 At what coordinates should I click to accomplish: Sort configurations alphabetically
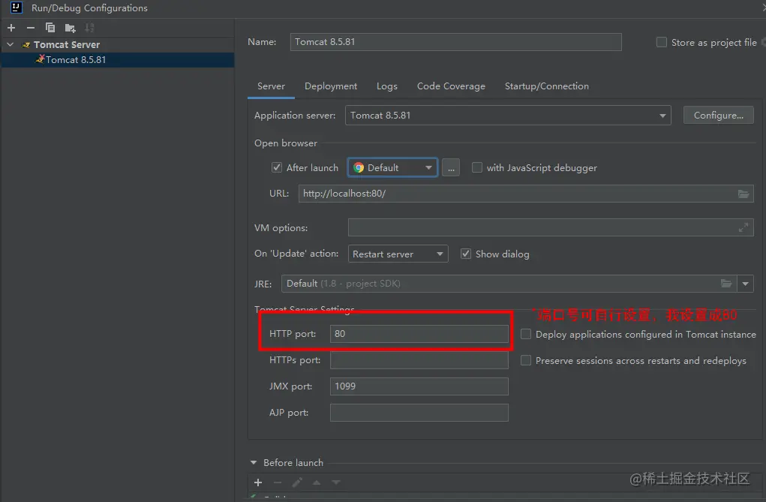(89, 28)
